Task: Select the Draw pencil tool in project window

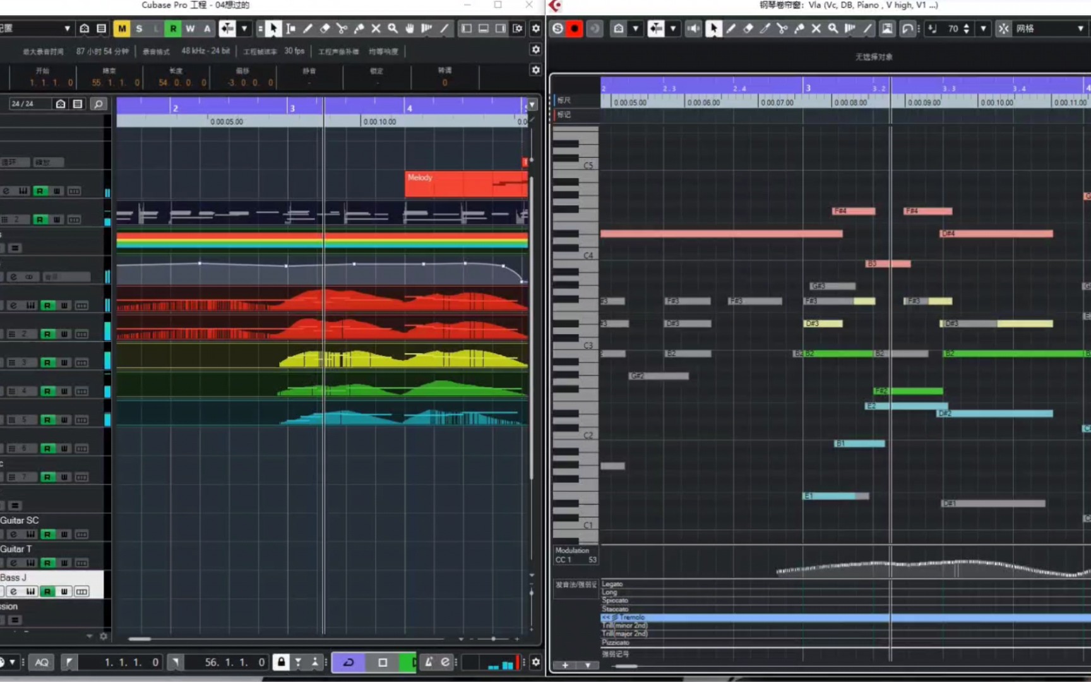Action: (x=307, y=28)
